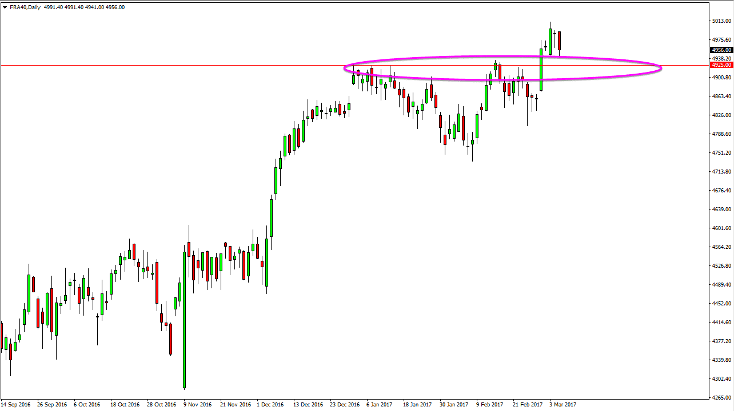
Task: Open the chart menu triangle beside FRA40
Action: pyautogui.click(x=5, y=7)
